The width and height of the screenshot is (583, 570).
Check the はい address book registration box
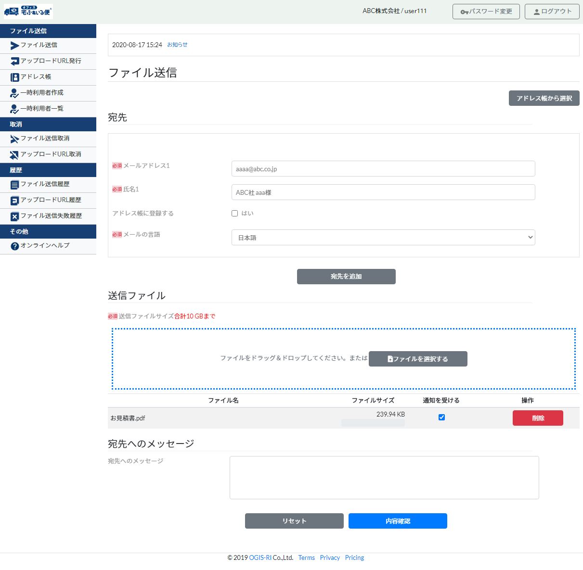coord(234,213)
